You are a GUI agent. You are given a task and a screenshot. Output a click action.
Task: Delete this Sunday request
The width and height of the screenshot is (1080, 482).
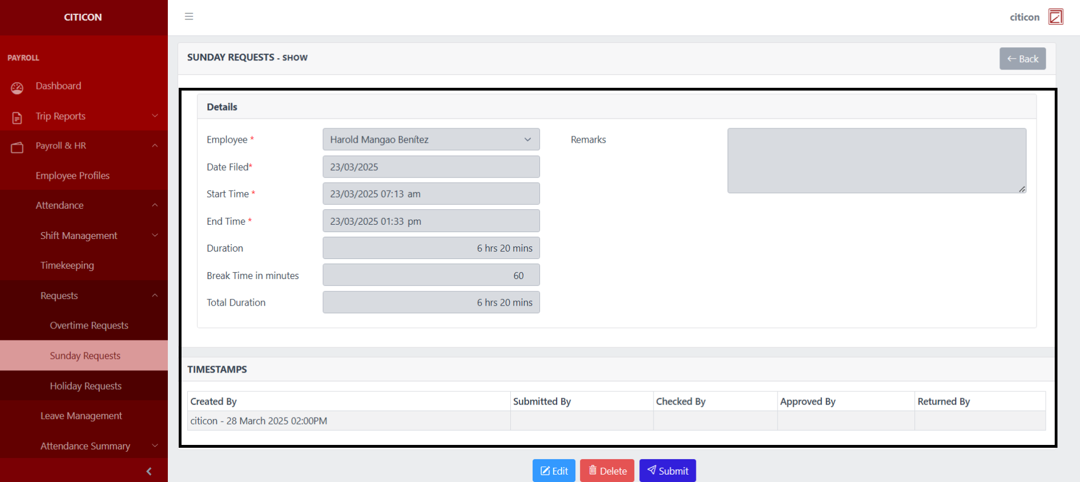point(607,471)
